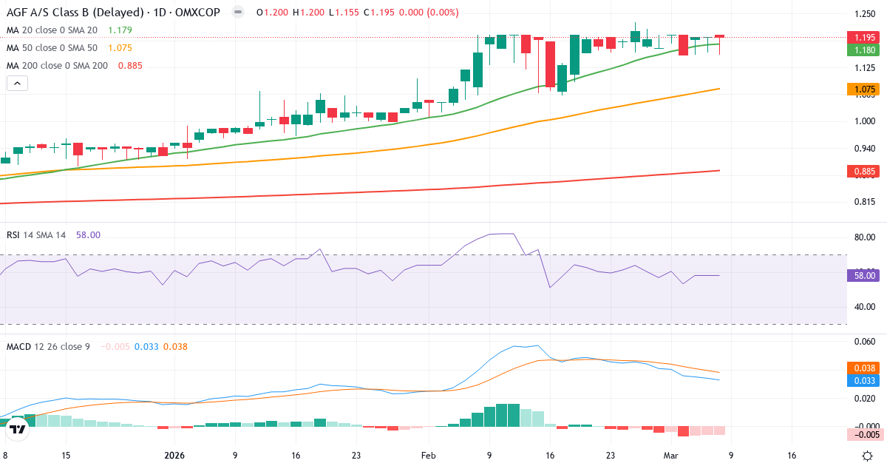This screenshot has height=466, width=887.
Task: Click the Feb label on the time axis
Action: pos(427,456)
